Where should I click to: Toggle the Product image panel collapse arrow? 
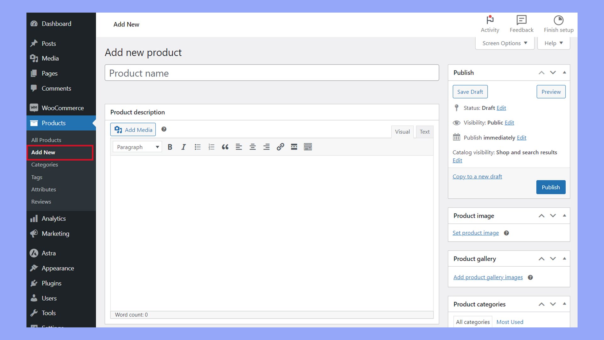tap(564, 216)
